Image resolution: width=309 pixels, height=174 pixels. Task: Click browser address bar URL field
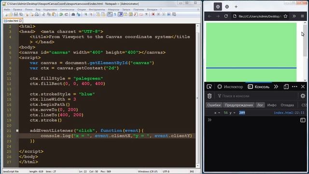[260, 16]
